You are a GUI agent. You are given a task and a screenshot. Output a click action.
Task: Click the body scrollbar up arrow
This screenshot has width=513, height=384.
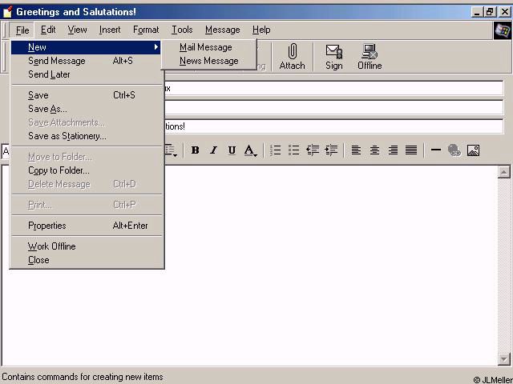504,172
